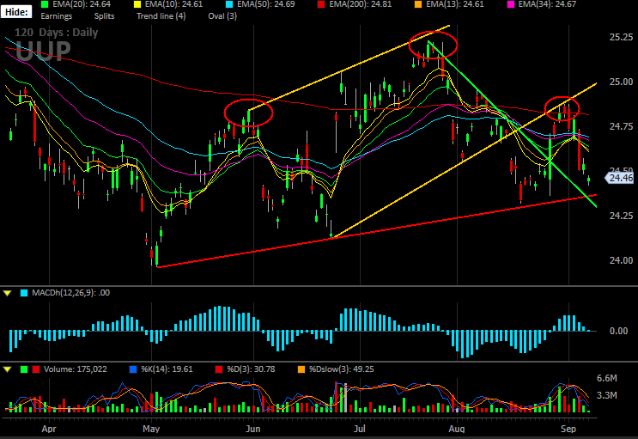Click the Jun date axis label
638x439 pixels.
253,429
